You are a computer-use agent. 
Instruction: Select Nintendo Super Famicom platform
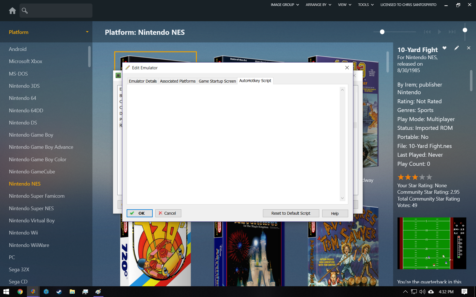[37, 196]
